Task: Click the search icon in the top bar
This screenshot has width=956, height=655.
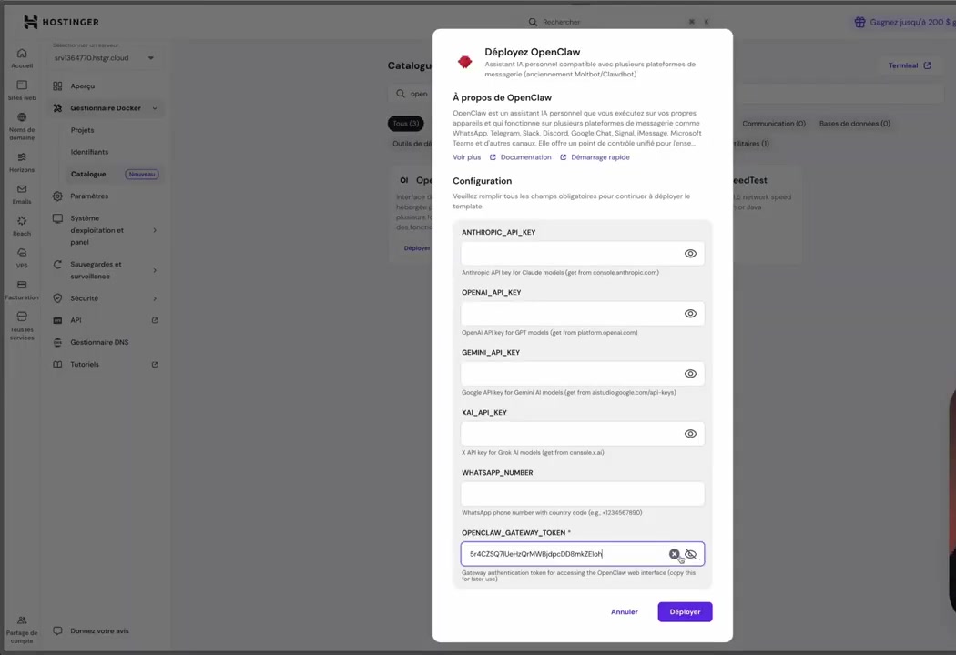Action: click(x=533, y=22)
